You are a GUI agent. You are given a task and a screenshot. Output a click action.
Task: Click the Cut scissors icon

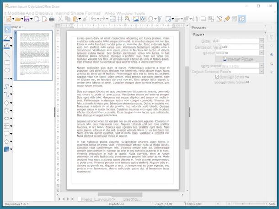(60, 19)
